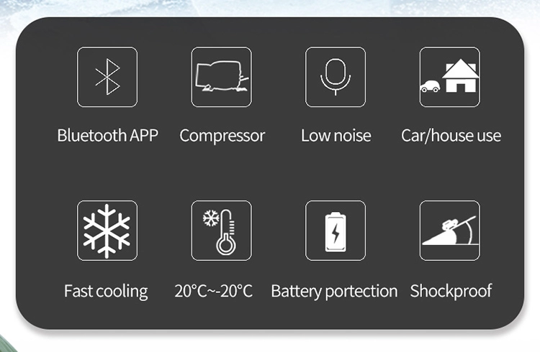The width and height of the screenshot is (540, 352).
Task: Click the 20°C~-20°C temperature label
Action: [214, 291]
